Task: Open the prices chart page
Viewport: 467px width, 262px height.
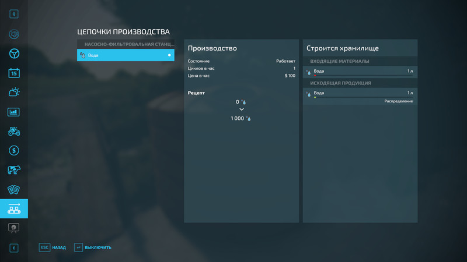Action: coord(14,112)
